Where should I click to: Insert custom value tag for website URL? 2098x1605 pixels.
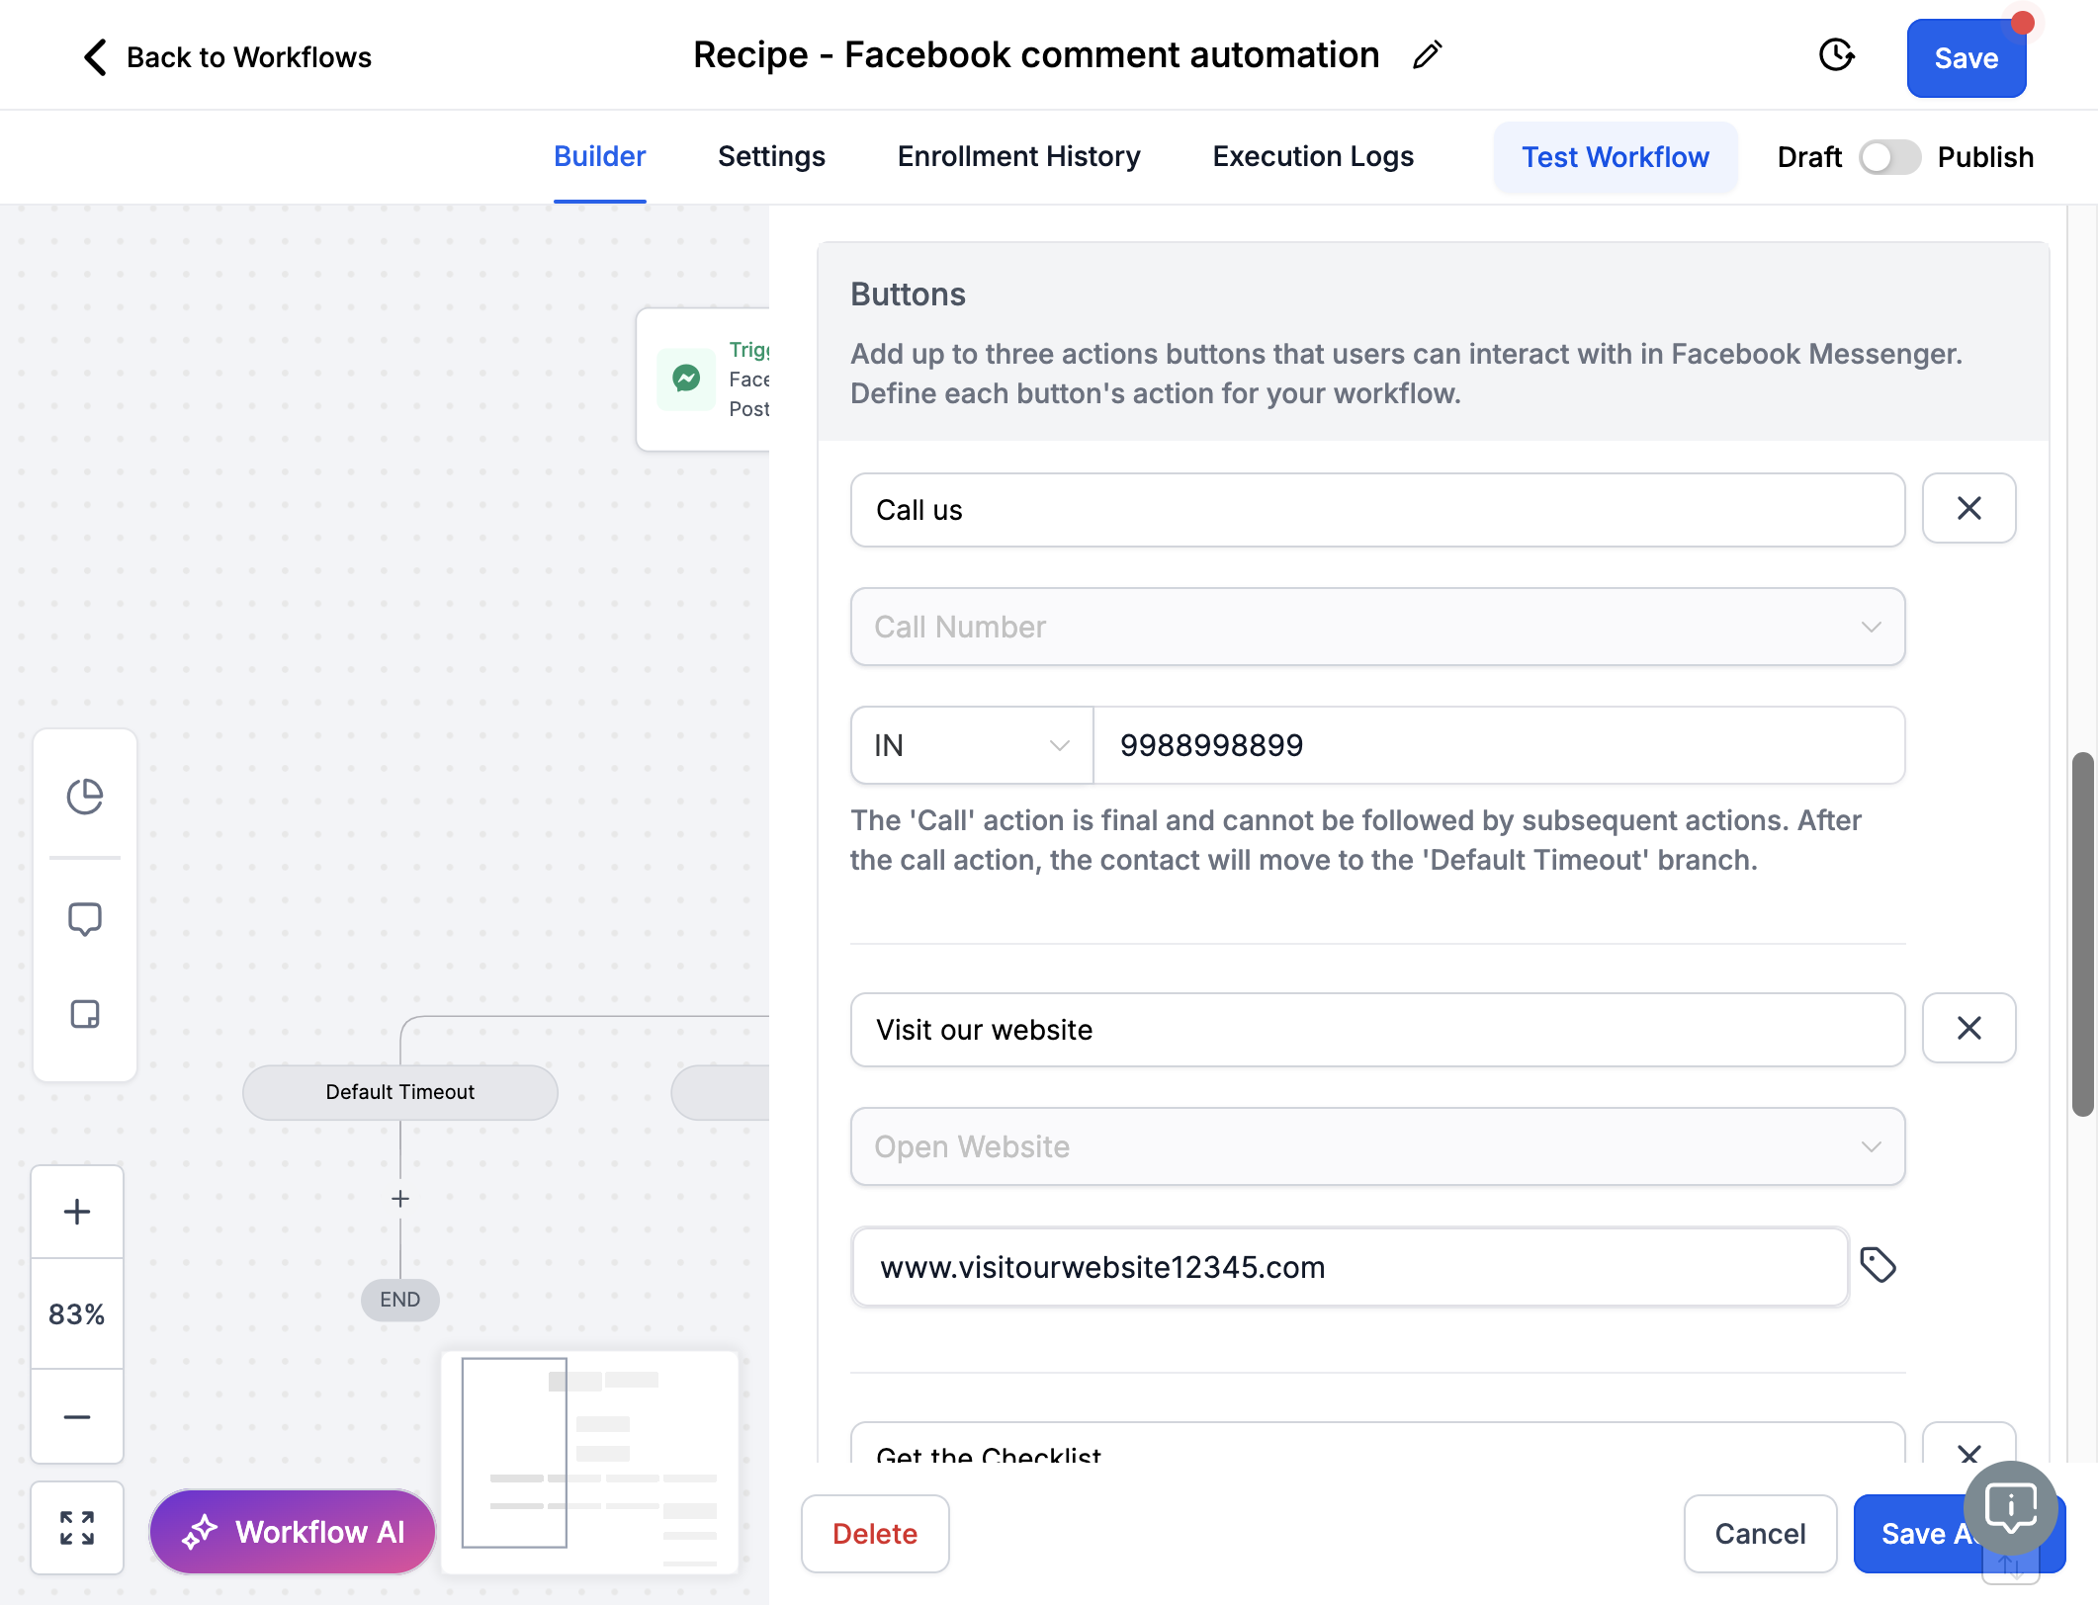point(1878,1265)
